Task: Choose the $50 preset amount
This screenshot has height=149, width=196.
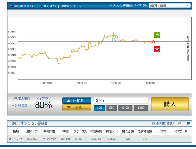Action: coord(111,108)
